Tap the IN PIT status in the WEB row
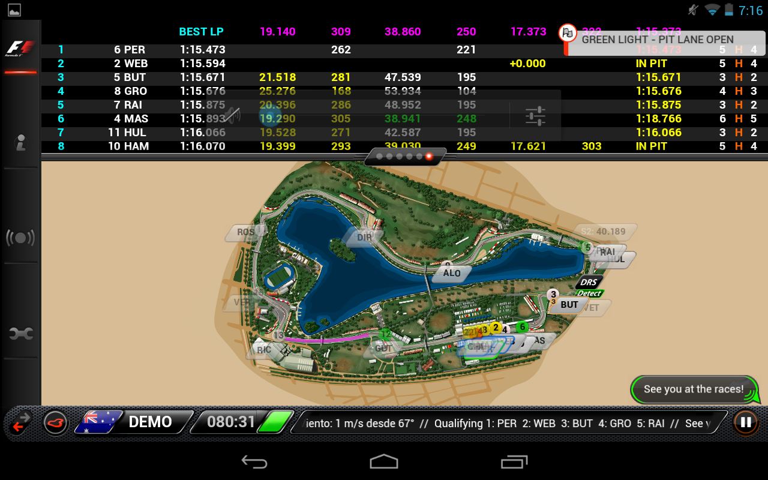The width and height of the screenshot is (768, 480). coord(652,64)
